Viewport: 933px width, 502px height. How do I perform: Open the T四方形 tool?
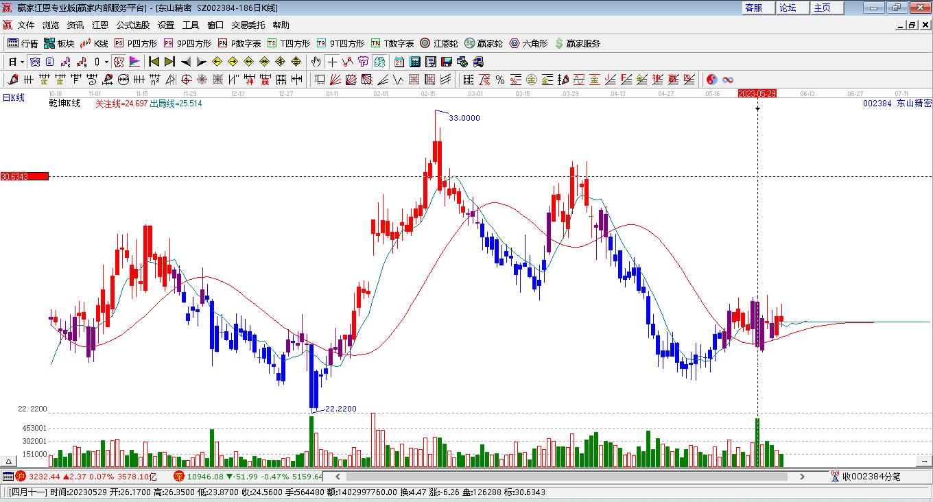point(289,43)
